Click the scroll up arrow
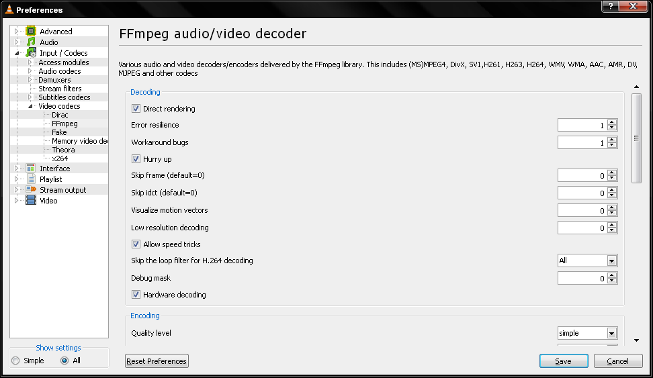The width and height of the screenshot is (653, 378). 636,87
